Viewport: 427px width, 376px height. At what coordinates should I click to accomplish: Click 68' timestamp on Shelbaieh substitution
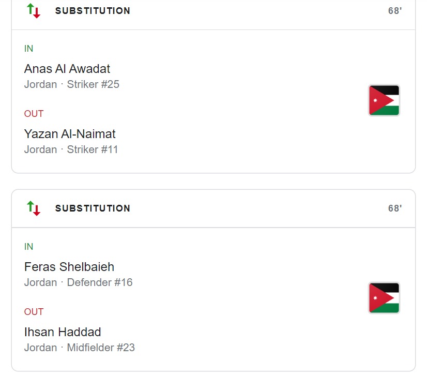coord(395,208)
